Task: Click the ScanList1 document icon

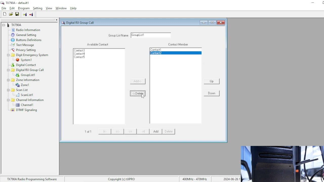Action: 17,95
